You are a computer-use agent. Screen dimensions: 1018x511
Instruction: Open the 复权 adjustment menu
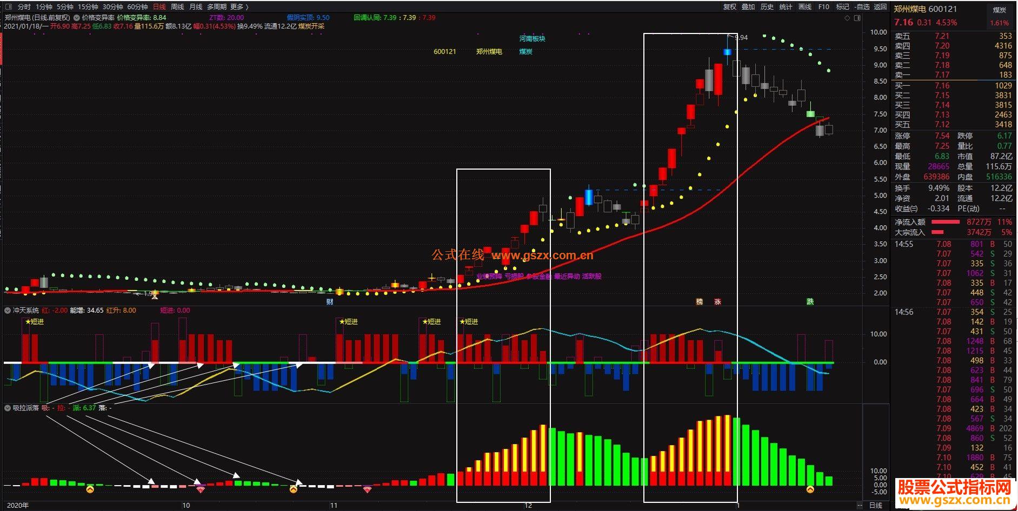click(730, 7)
